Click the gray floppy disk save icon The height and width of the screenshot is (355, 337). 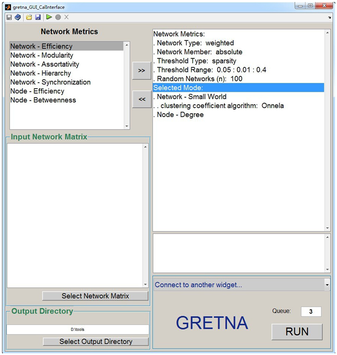pos(9,17)
